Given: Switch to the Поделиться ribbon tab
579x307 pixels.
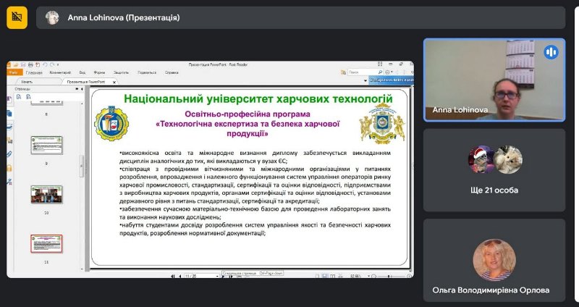Looking at the screenshot, I should pos(147,72).
